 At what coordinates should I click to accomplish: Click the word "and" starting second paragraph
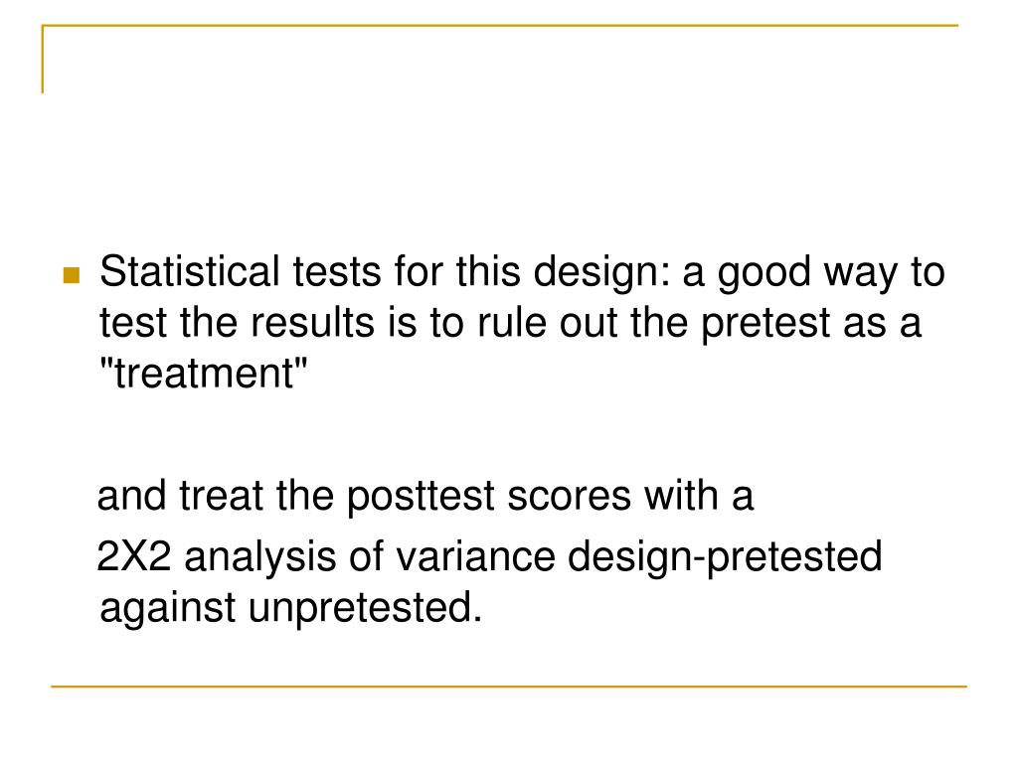(x=131, y=497)
